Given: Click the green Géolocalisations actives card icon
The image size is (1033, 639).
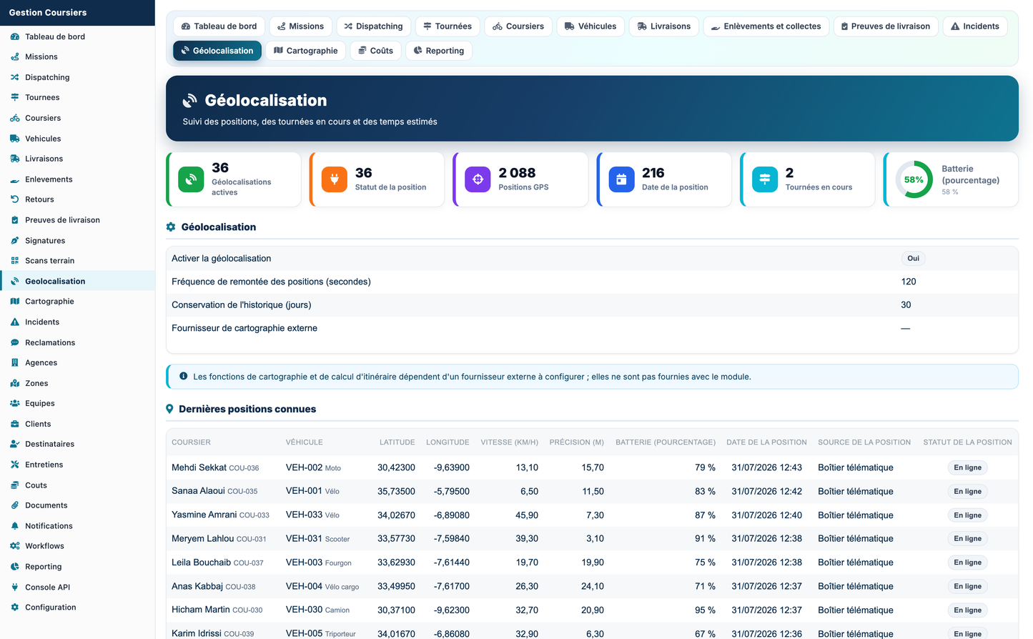Looking at the screenshot, I should tap(191, 179).
